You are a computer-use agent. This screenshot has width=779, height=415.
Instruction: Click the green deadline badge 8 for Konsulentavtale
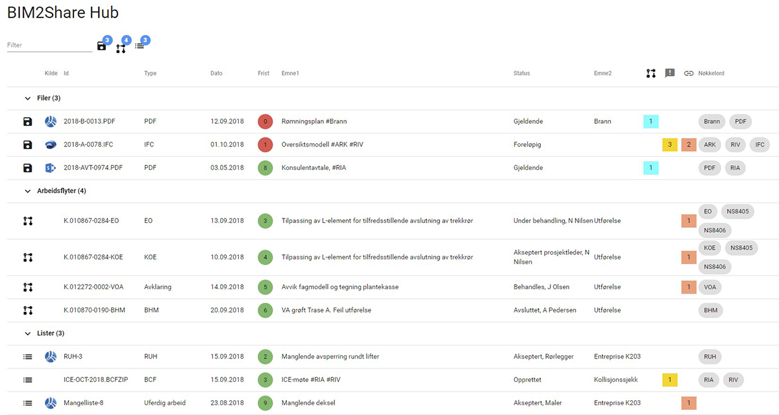pos(265,168)
